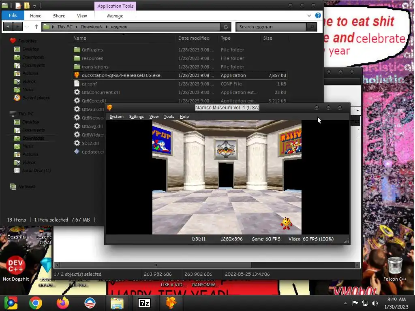This screenshot has width=415, height=311.
Task: Click This PC in the address breadcrumb
Action: point(64,27)
